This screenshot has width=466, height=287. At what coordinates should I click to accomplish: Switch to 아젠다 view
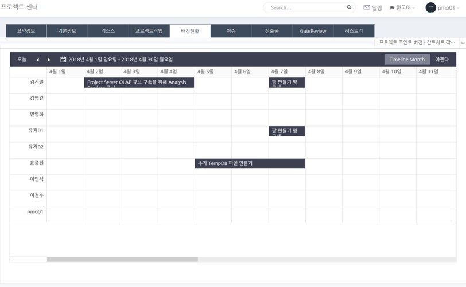(x=442, y=60)
